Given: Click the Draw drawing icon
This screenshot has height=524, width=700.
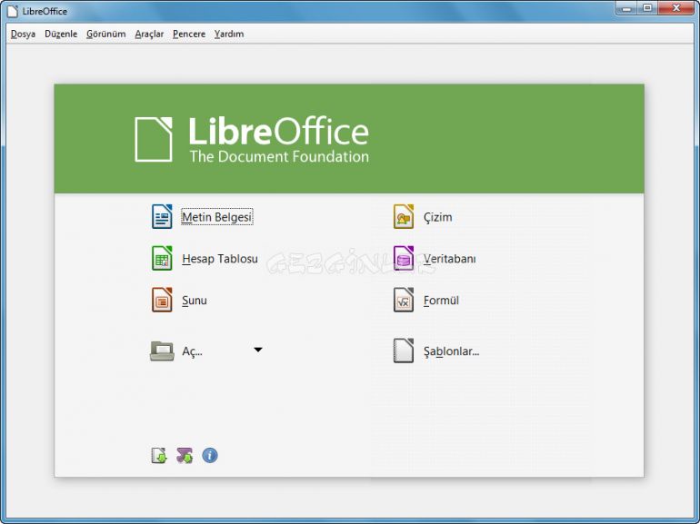Looking at the screenshot, I should pyautogui.click(x=404, y=216).
